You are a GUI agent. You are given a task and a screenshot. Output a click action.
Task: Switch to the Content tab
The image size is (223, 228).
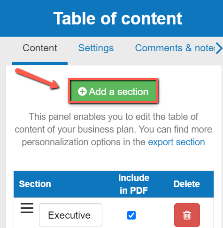[40, 48]
